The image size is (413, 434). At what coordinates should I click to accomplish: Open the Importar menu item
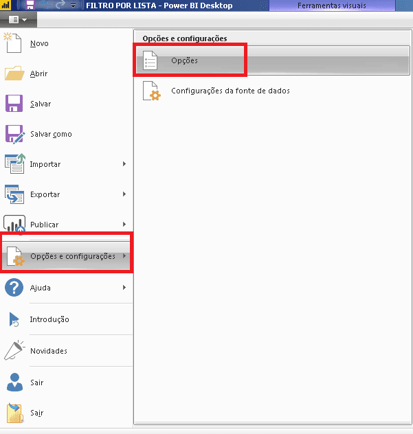67,164
